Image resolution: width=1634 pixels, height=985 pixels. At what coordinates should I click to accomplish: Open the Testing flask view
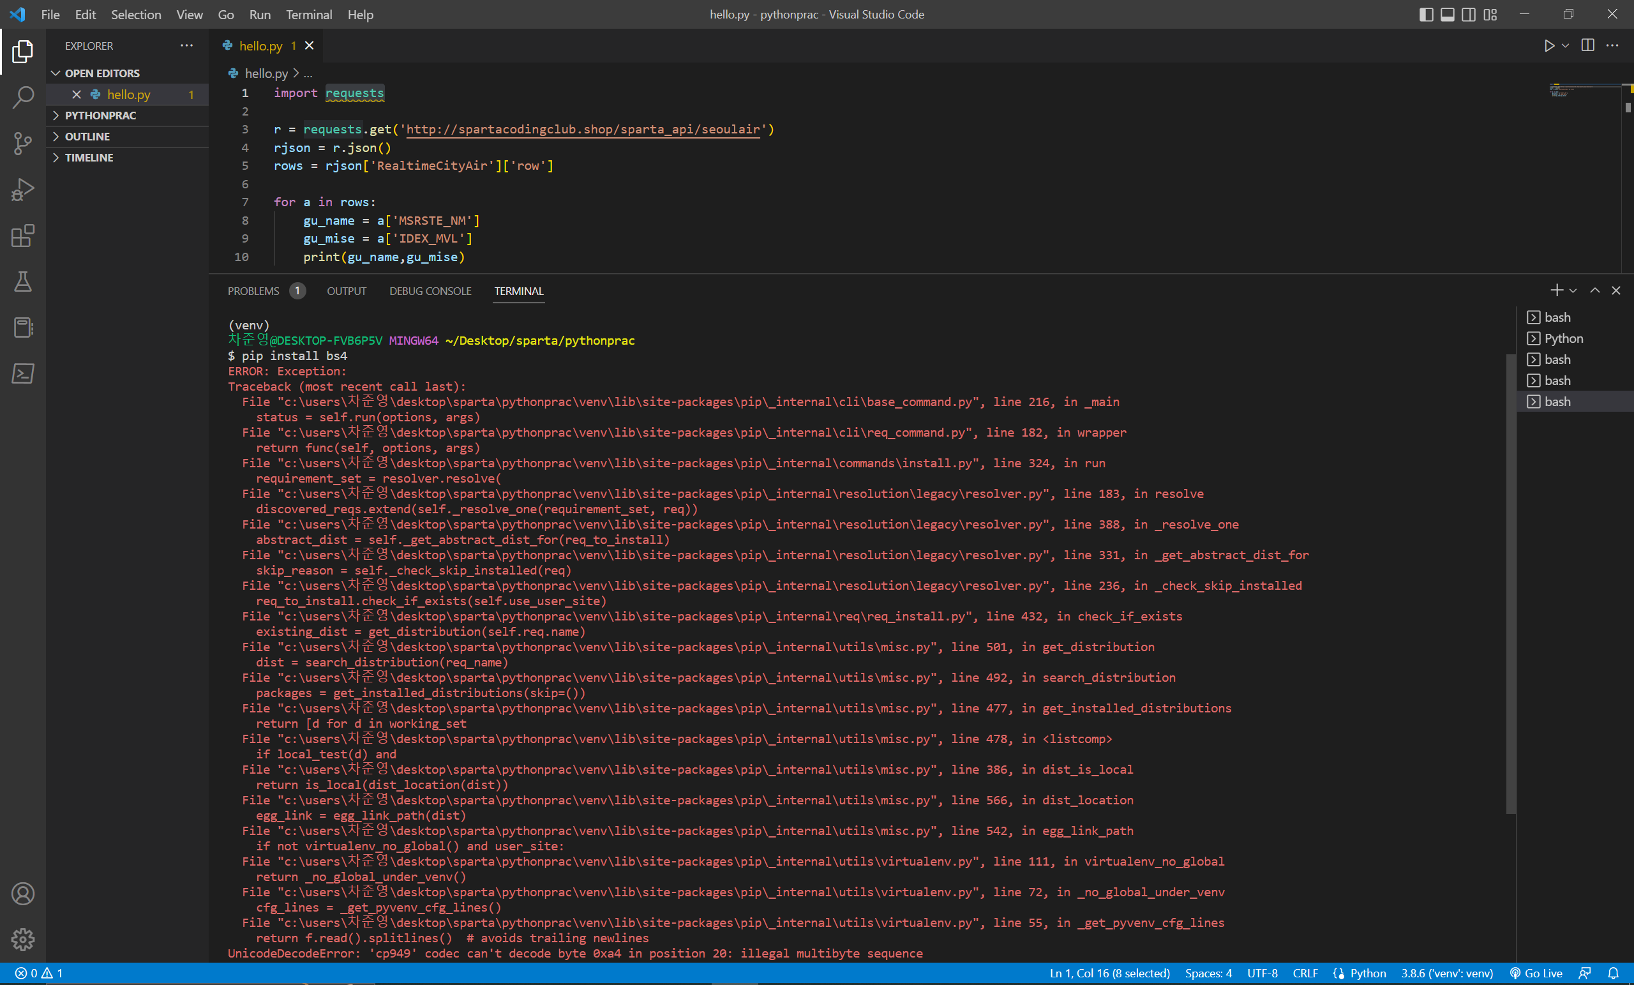click(x=22, y=282)
